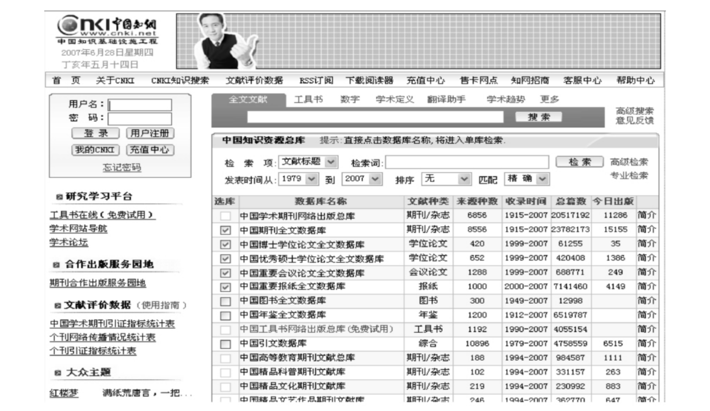The width and height of the screenshot is (710, 411).
Task: Switch to the 数字 tab
Action: (350, 99)
